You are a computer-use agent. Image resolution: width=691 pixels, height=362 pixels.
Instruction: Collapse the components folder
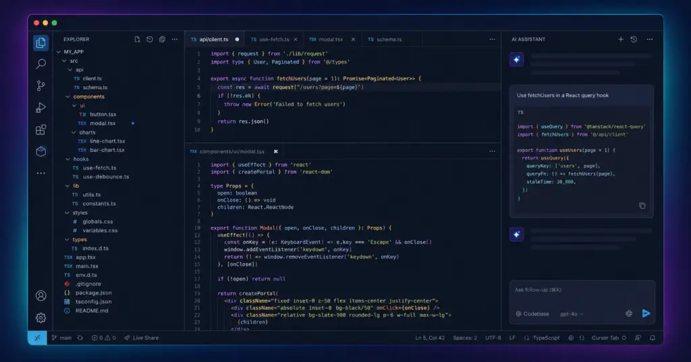67,97
